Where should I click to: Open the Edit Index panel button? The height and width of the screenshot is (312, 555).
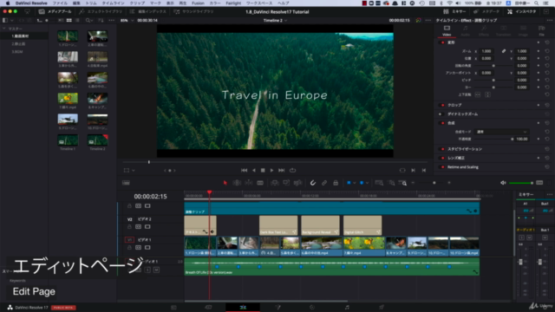[148, 11]
